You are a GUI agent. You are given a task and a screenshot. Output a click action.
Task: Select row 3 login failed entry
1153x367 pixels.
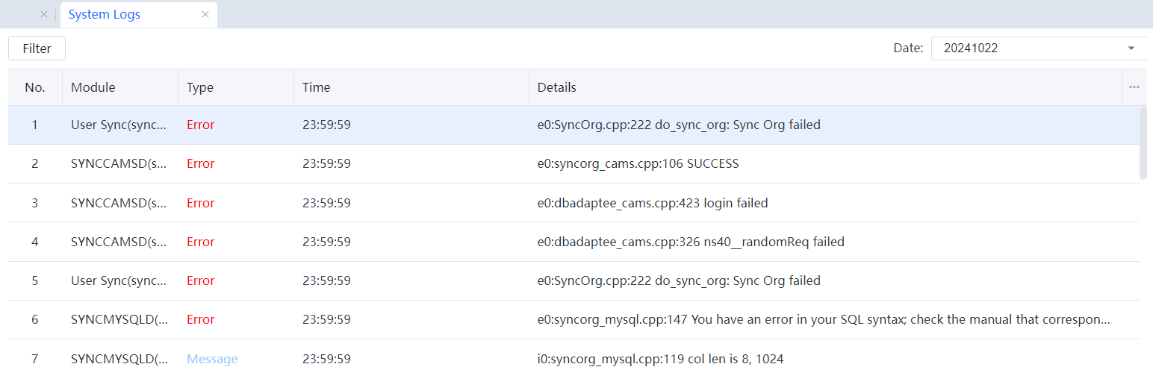coord(652,203)
